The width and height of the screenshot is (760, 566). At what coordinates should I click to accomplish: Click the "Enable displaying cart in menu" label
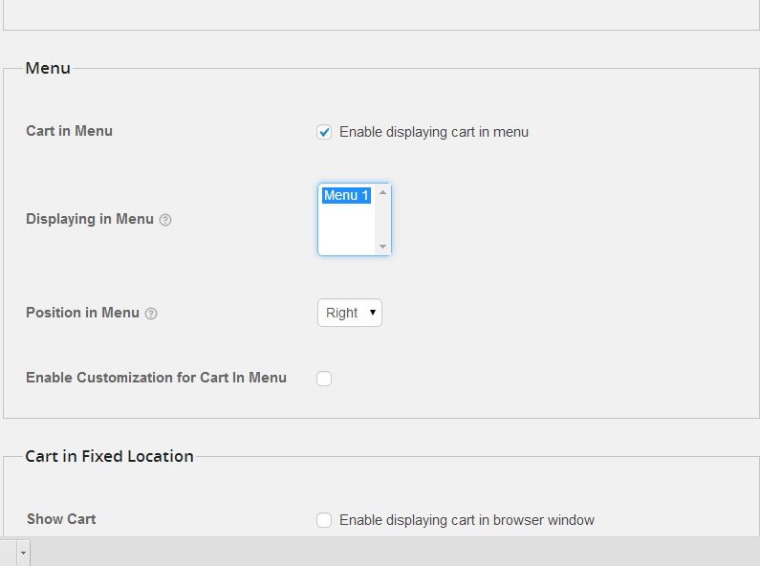coord(433,132)
